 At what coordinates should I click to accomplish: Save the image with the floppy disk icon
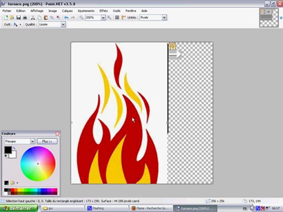click(18, 17)
